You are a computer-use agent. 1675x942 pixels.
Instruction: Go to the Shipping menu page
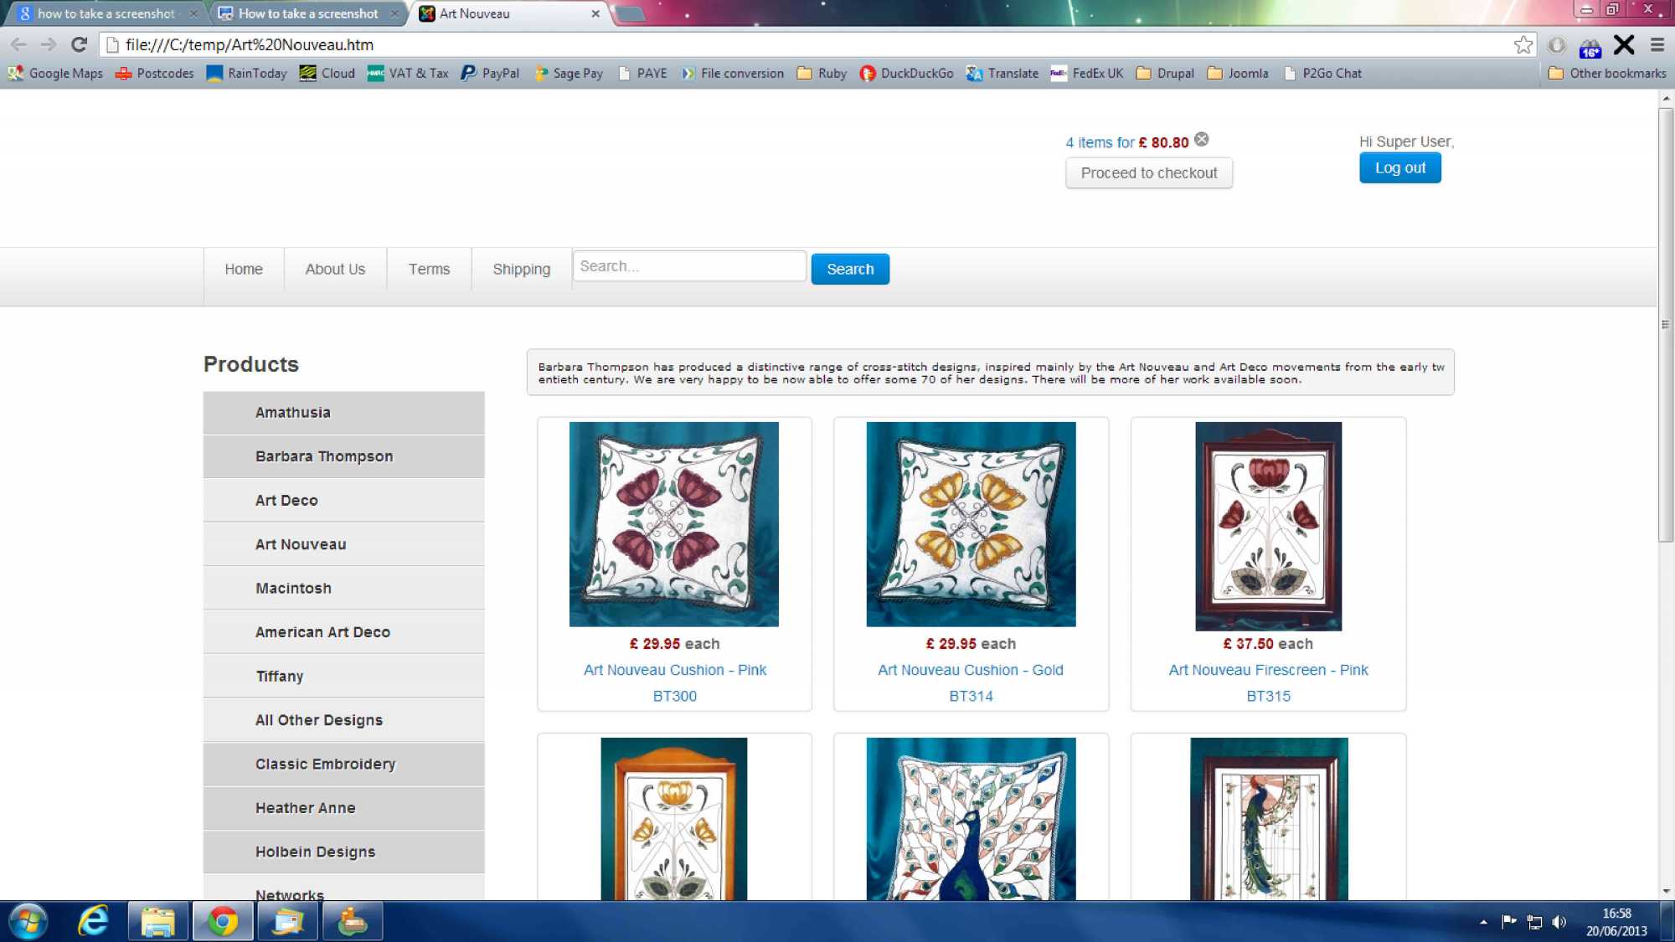[x=521, y=269]
